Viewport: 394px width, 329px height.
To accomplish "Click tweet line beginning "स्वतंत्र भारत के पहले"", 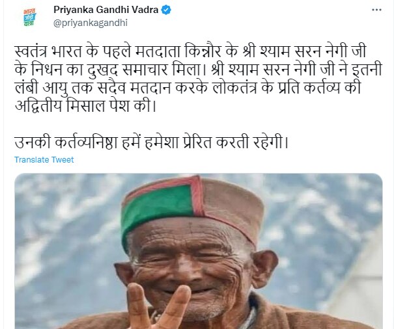I will pyautogui.click(x=190, y=51).
